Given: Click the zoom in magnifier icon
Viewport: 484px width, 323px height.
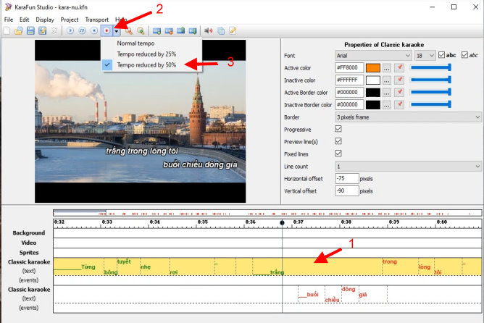Looking at the screenshot, I should 129,31.
